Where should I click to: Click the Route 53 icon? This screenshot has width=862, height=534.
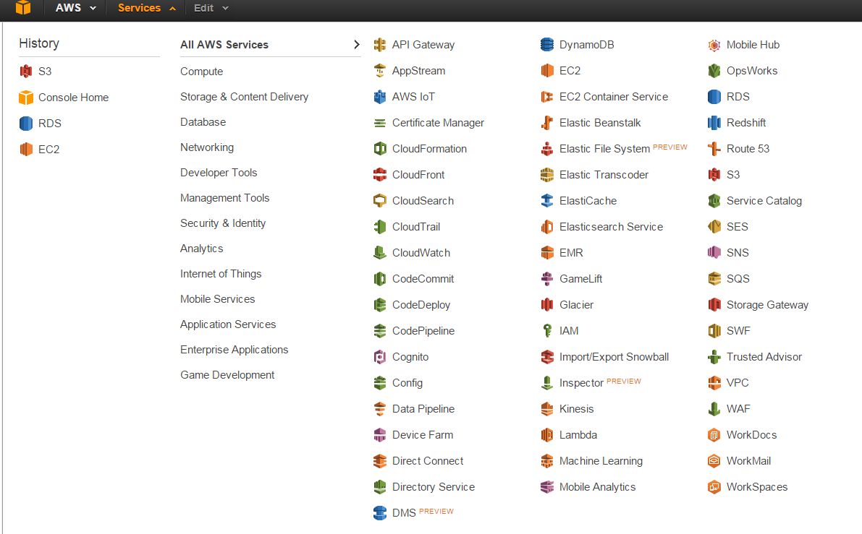point(714,149)
